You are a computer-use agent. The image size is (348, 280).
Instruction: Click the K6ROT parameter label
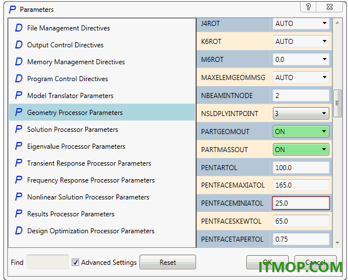[x=211, y=42]
